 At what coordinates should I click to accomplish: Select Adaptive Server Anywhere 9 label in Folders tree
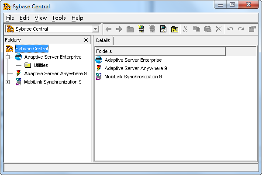tap(55, 73)
